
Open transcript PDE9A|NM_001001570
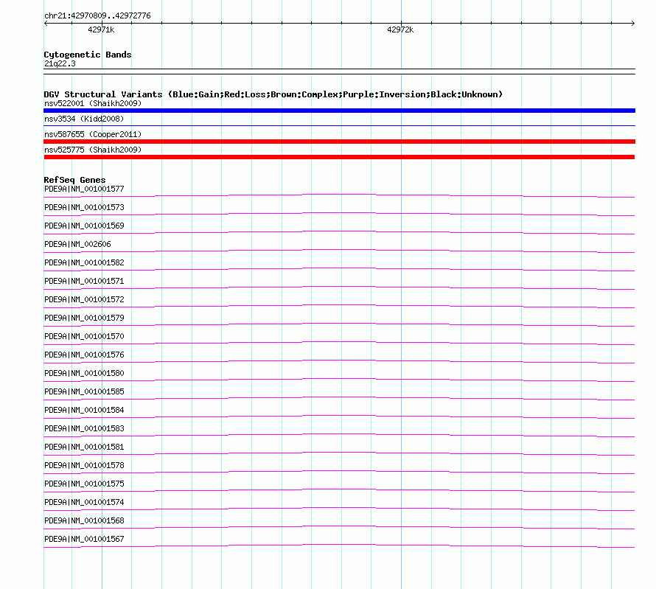[84, 336]
